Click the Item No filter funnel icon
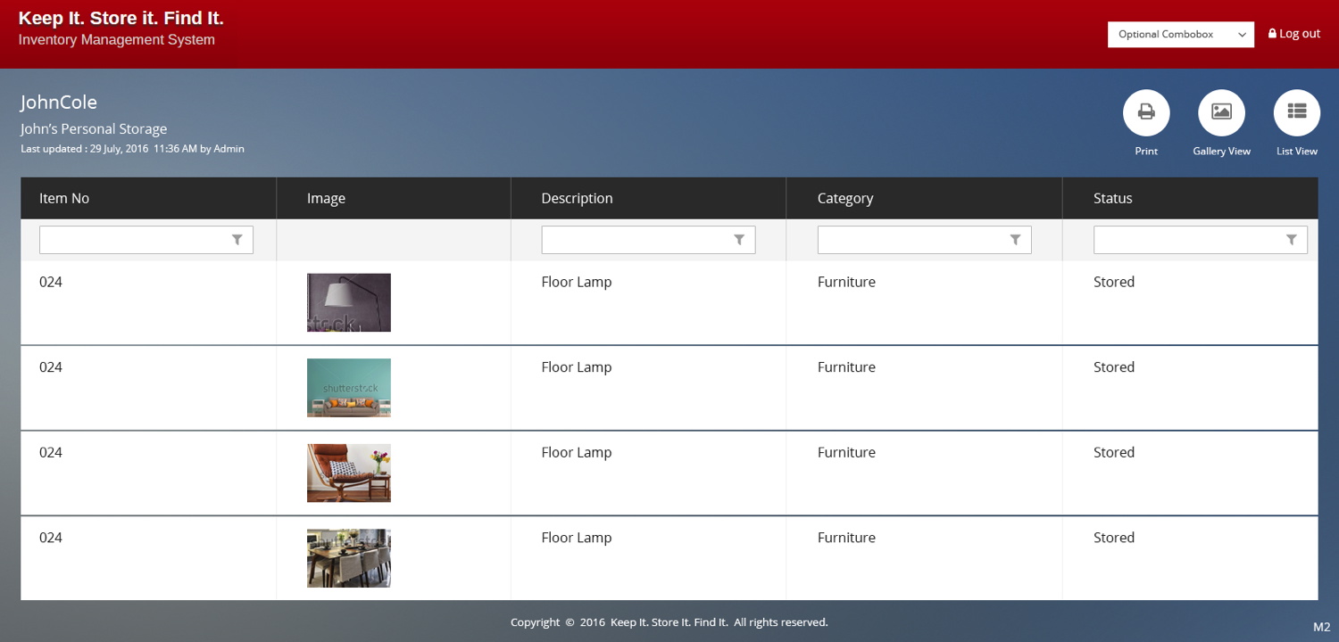This screenshot has height=642, width=1339. [x=237, y=240]
